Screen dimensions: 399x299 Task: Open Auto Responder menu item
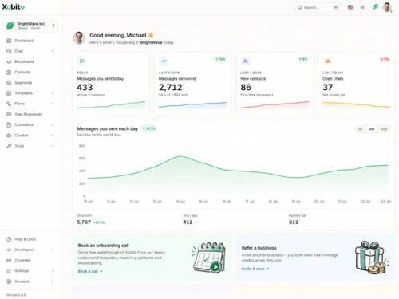(x=30, y=114)
